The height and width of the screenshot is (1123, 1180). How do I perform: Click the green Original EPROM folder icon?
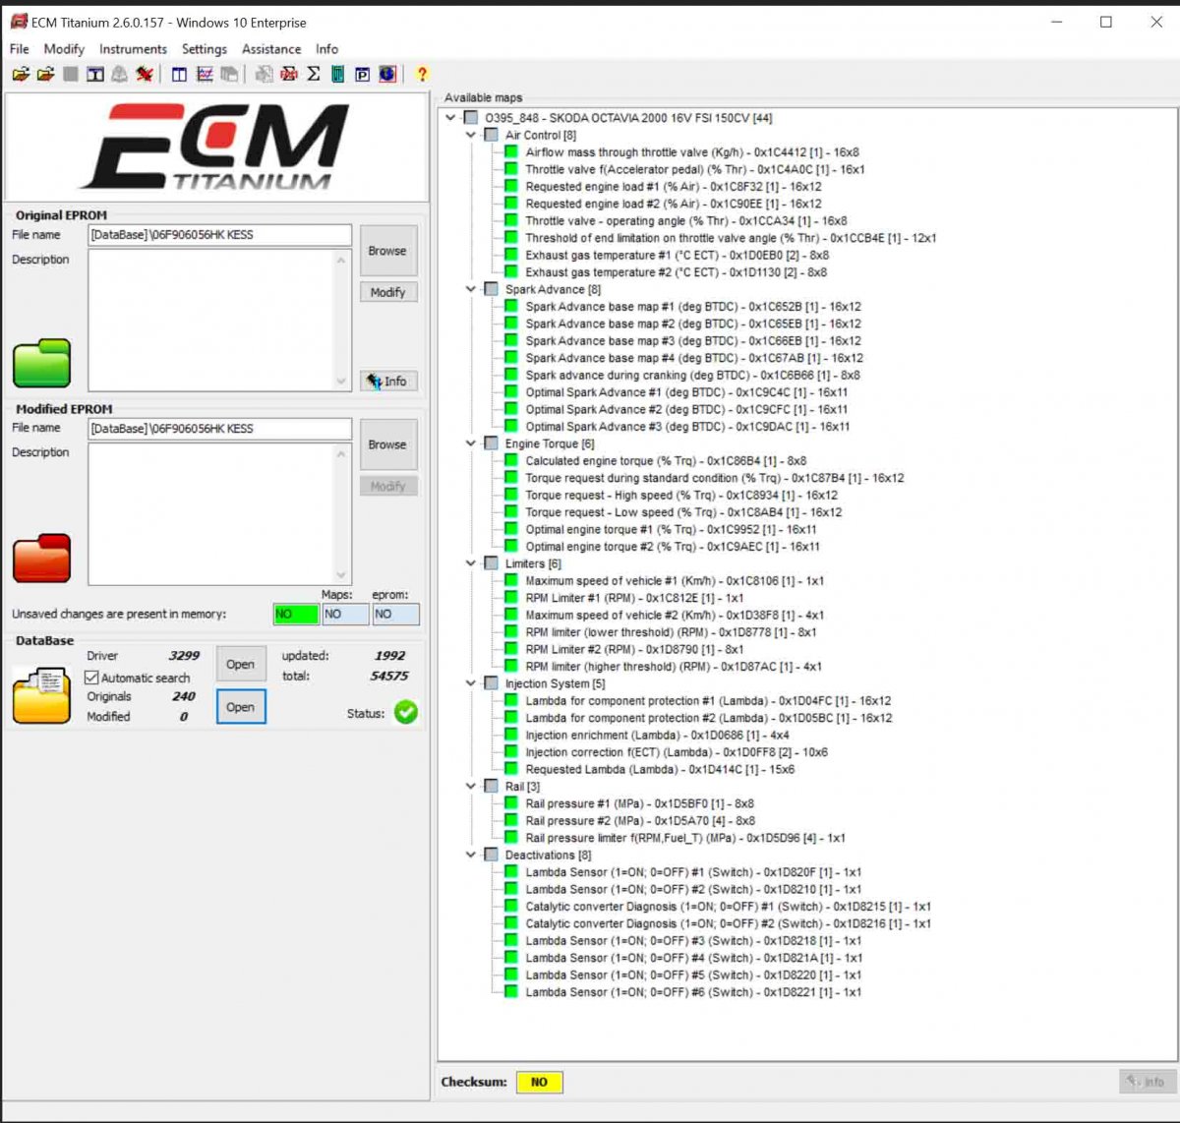pos(41,363)
